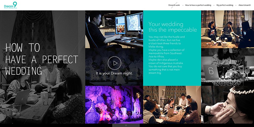Image resolution: width=254 pixels, height=127 pixels.
Task: Click the teal text panel
Action: [x=172, y=48]
